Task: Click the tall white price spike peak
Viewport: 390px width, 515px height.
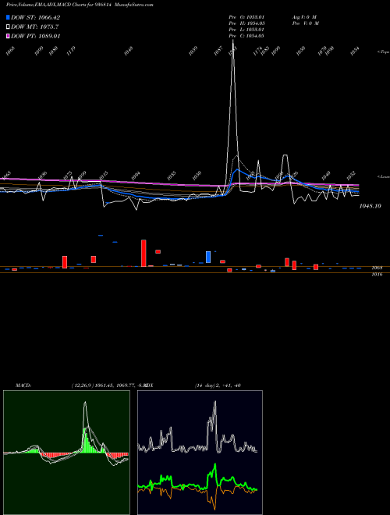Action: point(233,41)
